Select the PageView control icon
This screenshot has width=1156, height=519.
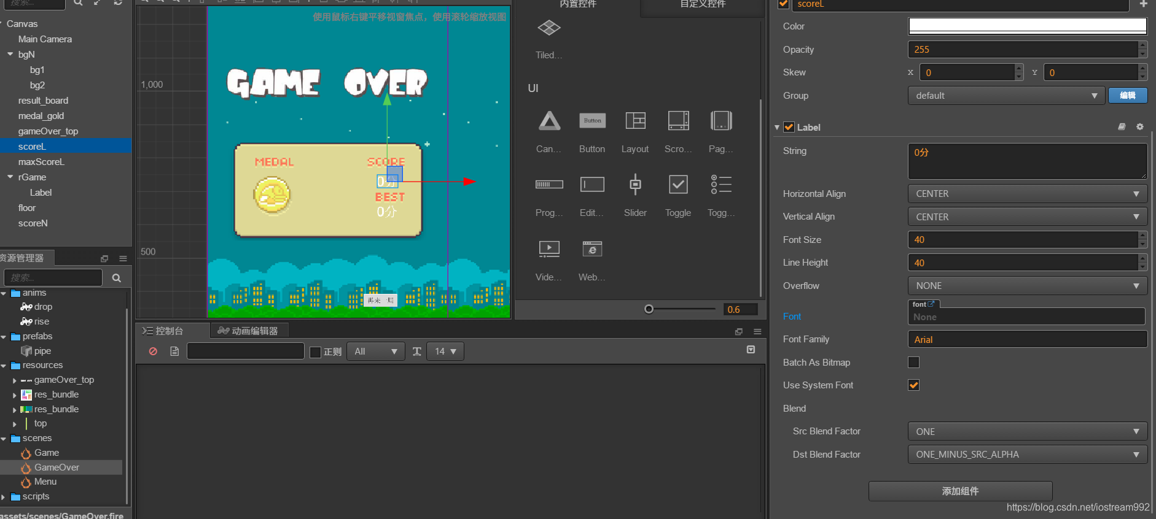point(721,121)
